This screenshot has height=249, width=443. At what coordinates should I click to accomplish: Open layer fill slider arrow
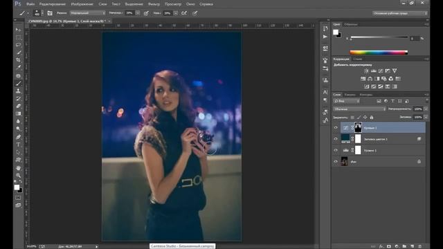(426, 117)
